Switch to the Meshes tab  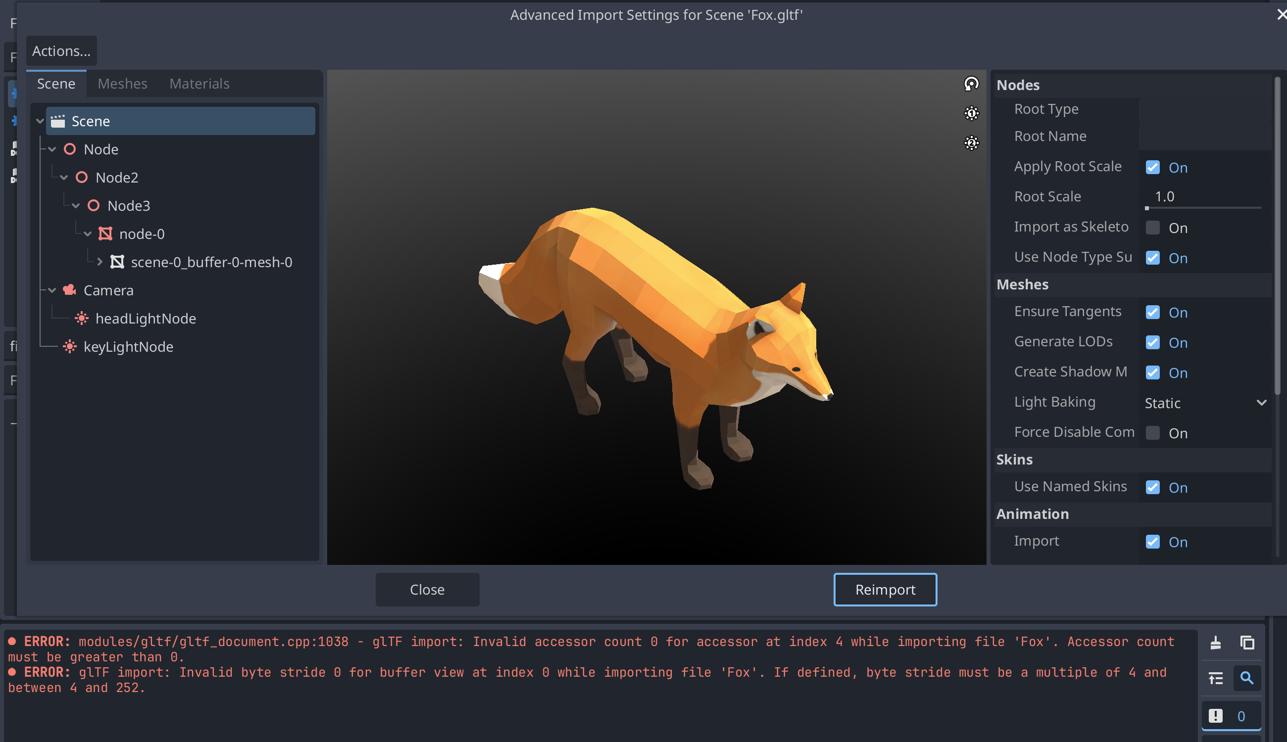tap(122, 84)
